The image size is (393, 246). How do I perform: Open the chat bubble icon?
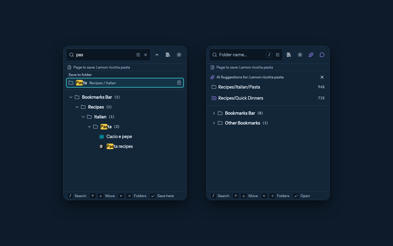coord(322,55)
